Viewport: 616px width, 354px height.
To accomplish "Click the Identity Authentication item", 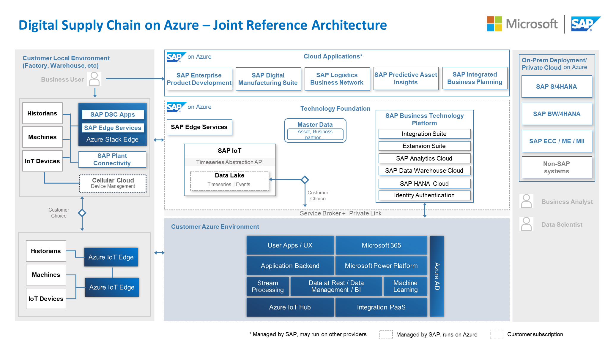I will [424, 195].
